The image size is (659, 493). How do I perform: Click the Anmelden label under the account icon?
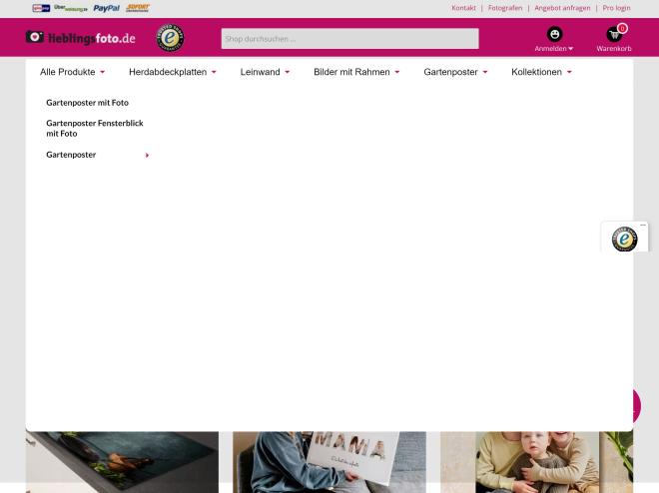click(x=553, y=49)
